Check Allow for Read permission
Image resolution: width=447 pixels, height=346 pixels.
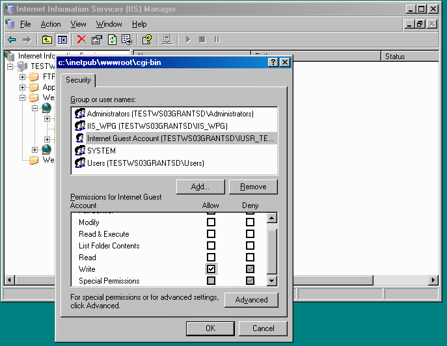pos(211,257)
